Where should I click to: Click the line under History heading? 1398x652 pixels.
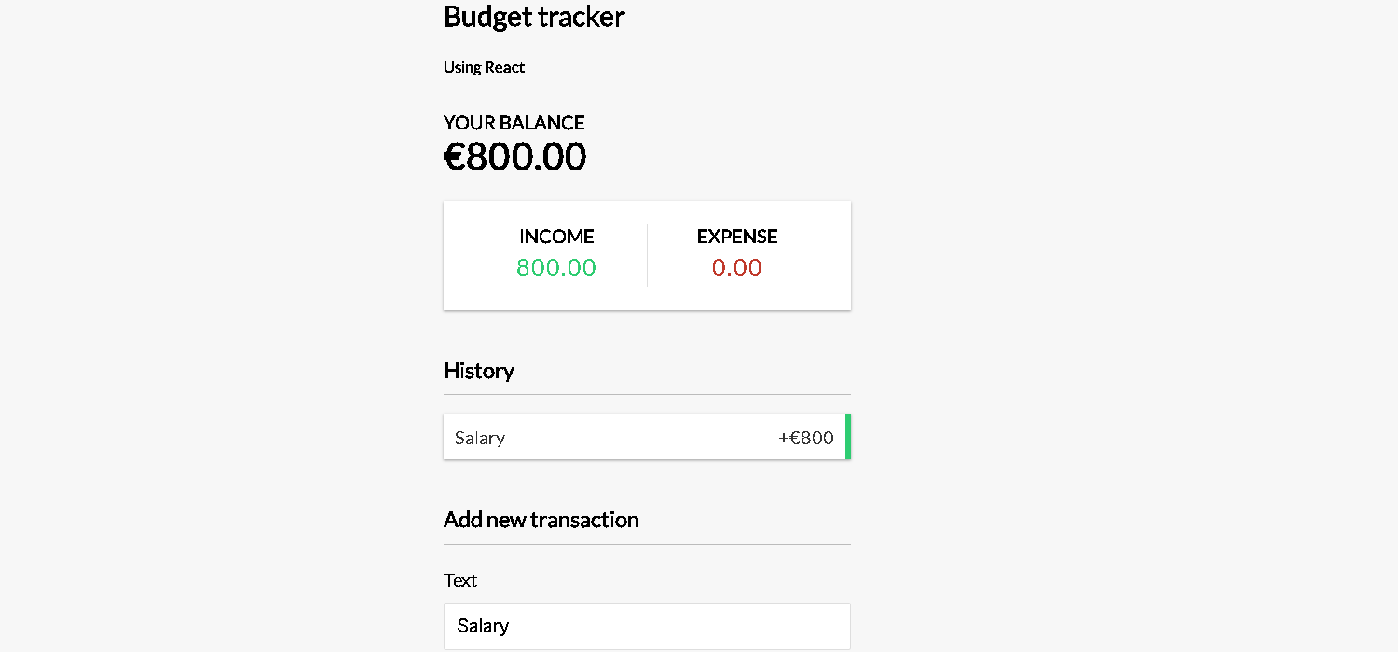pyautogui.click(x=647, y=394)
